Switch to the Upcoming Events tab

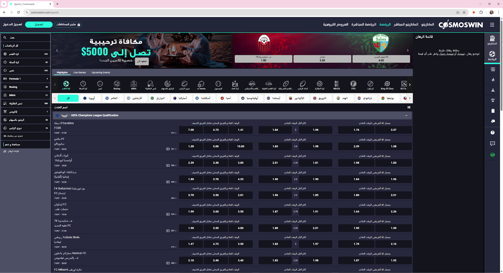pyautogui.click(x=101, y=72)
